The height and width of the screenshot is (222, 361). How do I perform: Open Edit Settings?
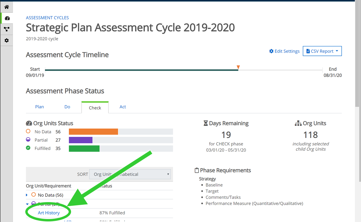(284, 51)
